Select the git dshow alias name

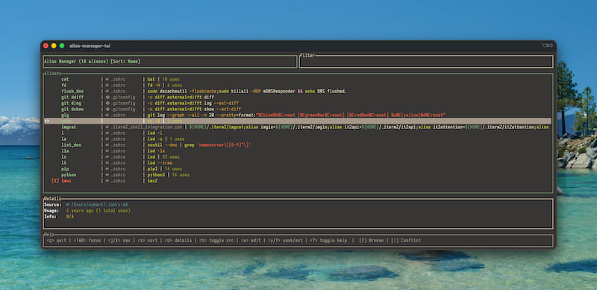click(72, 110)
